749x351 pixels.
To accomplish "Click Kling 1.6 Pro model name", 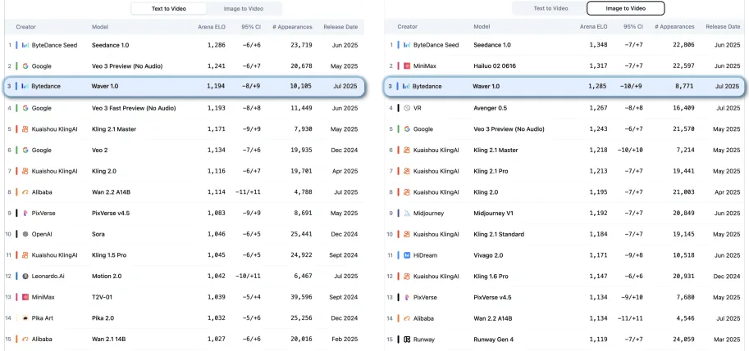I will 491,277.
